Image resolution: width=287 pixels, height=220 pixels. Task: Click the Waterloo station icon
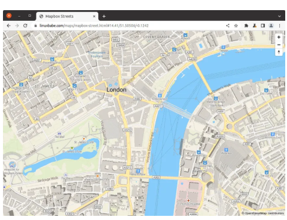coord(226,150)
